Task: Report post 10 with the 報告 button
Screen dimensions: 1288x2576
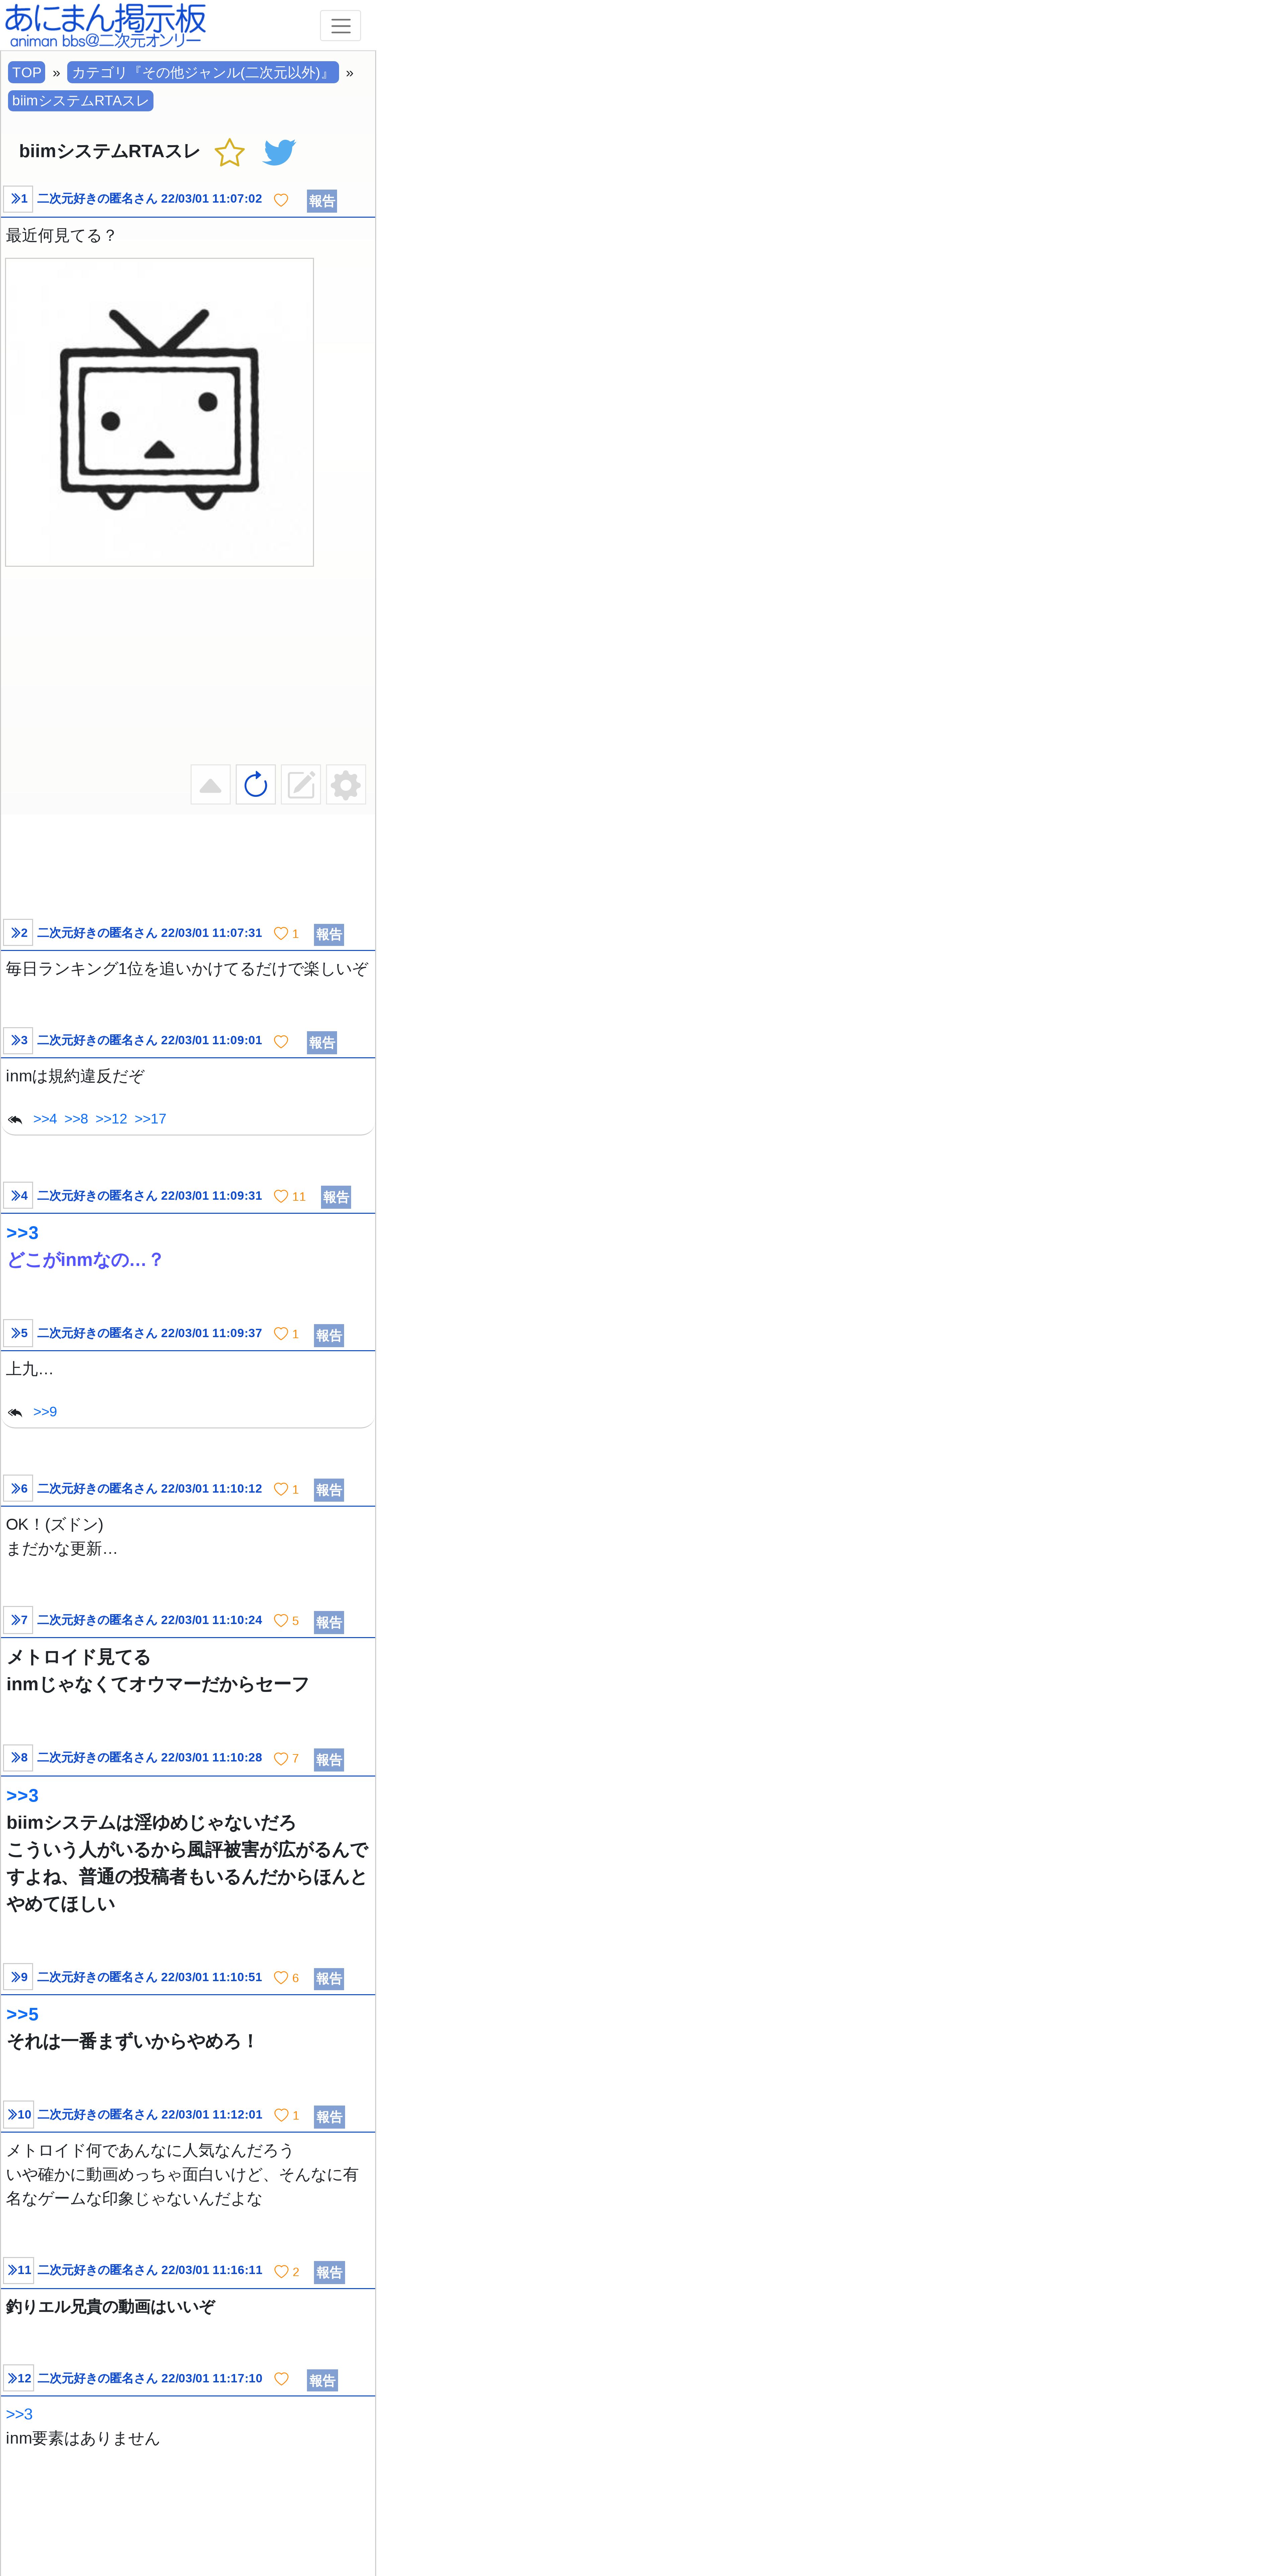Action: [x=329, y=2117]
